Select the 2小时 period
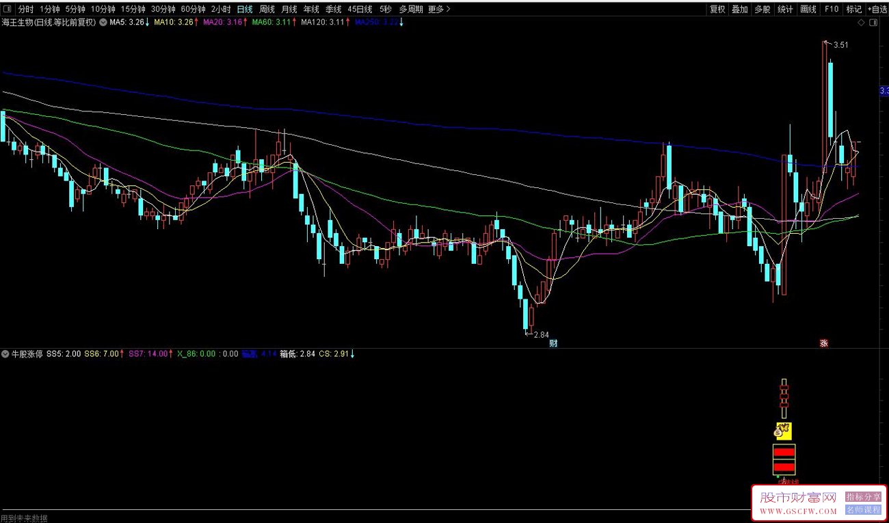The image size is (889, 523). tap(221, 10)
